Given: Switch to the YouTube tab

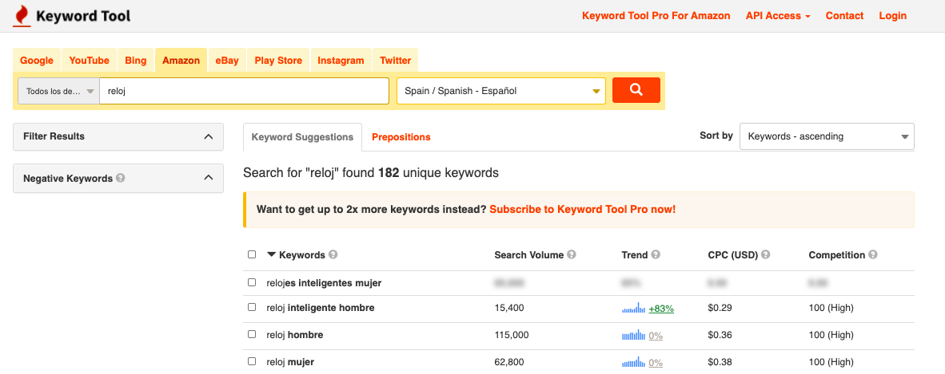Looking at the screenshot, I should point(90,60).
